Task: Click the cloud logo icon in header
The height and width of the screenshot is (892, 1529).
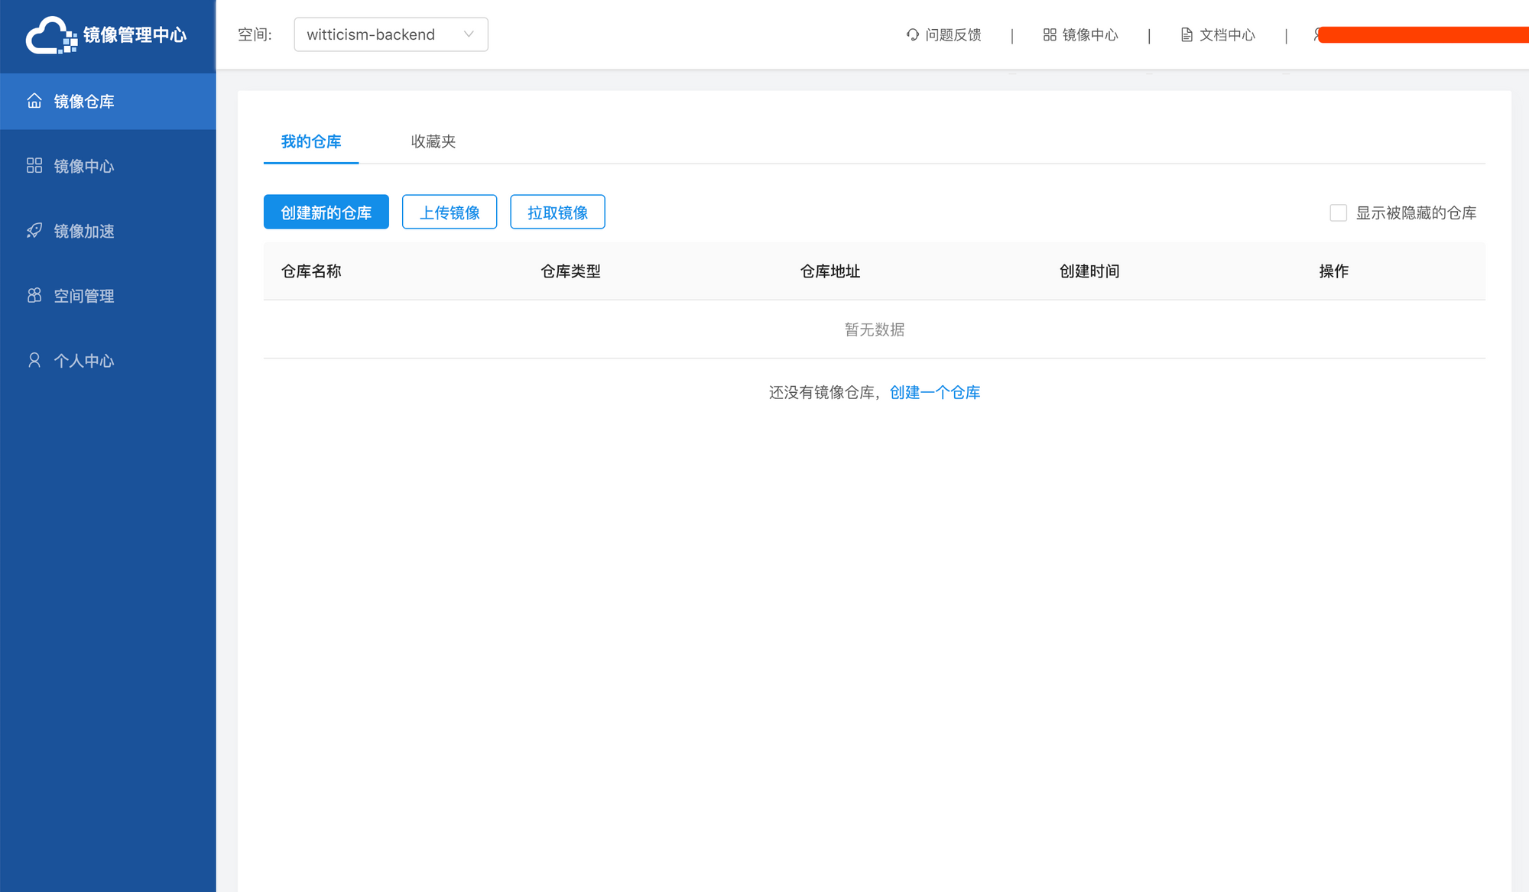Action: pyautogui.click(x=50, y=35)
